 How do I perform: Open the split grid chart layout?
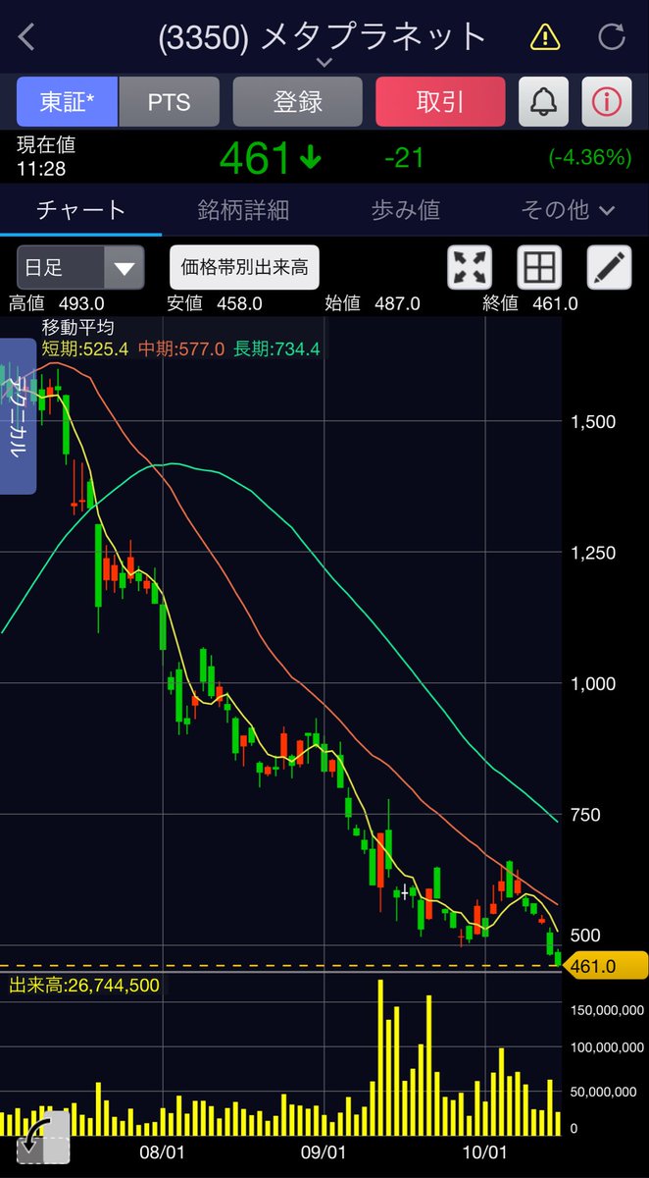(539, 267)
